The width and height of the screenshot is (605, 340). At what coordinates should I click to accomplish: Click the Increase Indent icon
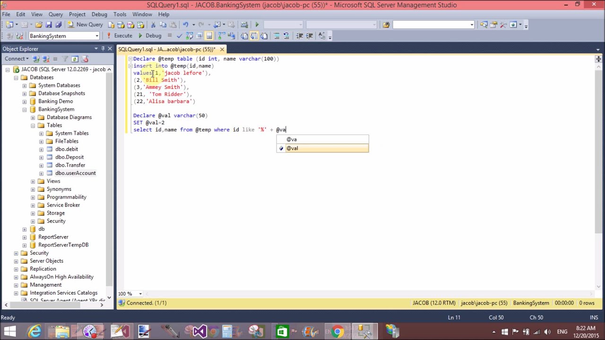pos(309,36)
